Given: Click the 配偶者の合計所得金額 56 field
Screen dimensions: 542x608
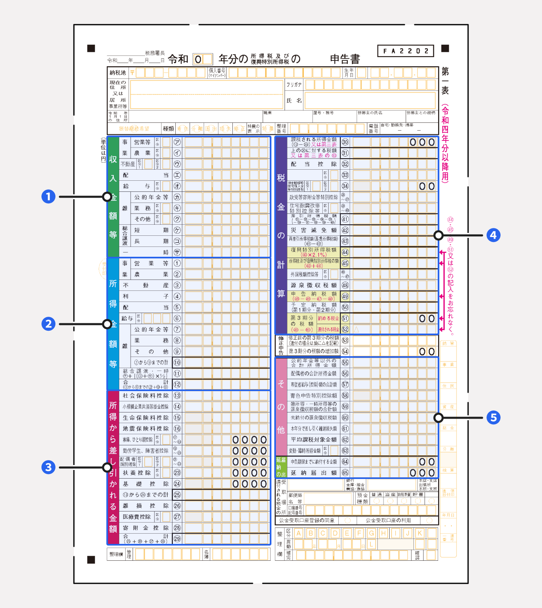Looking at the screenshot, I should click(395, 373).
